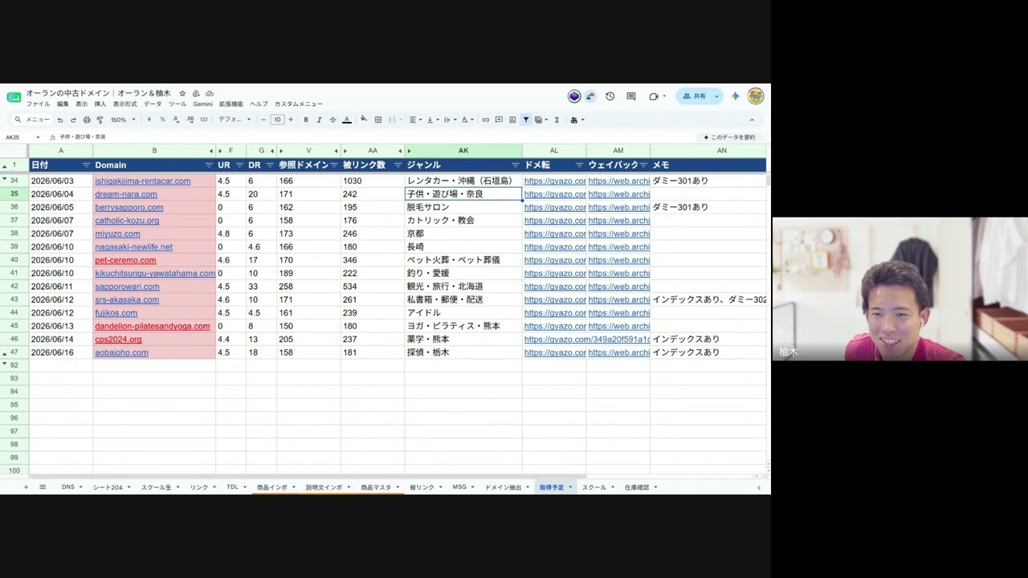The width and height of the screenshot is (1028, 578).
Task: Open the ファイル menu
Action: (38, 104)
